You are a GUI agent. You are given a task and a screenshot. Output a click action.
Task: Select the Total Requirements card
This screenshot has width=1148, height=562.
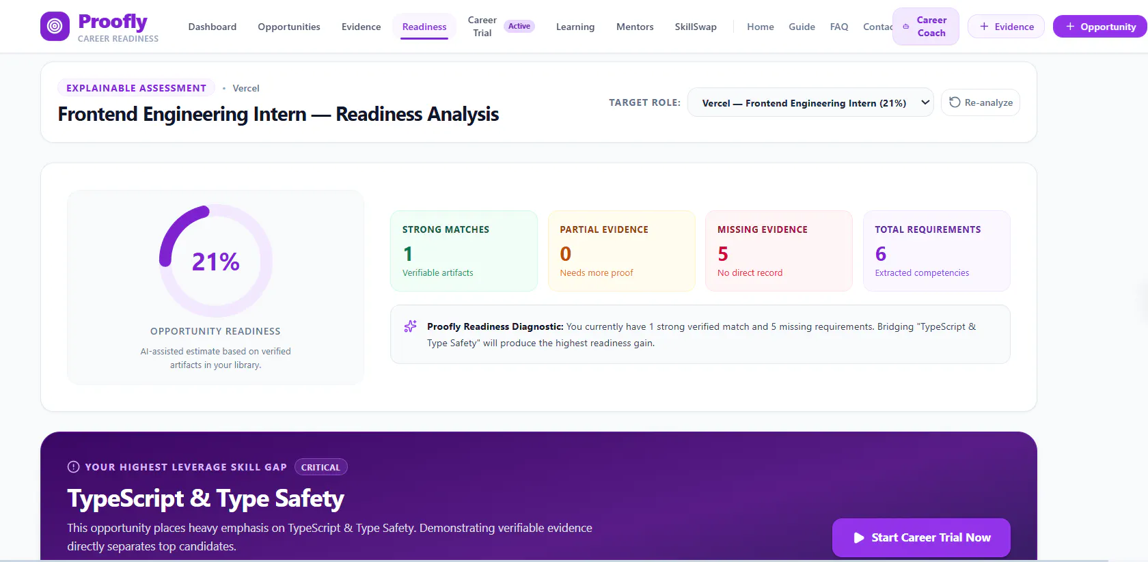[937, 251]
